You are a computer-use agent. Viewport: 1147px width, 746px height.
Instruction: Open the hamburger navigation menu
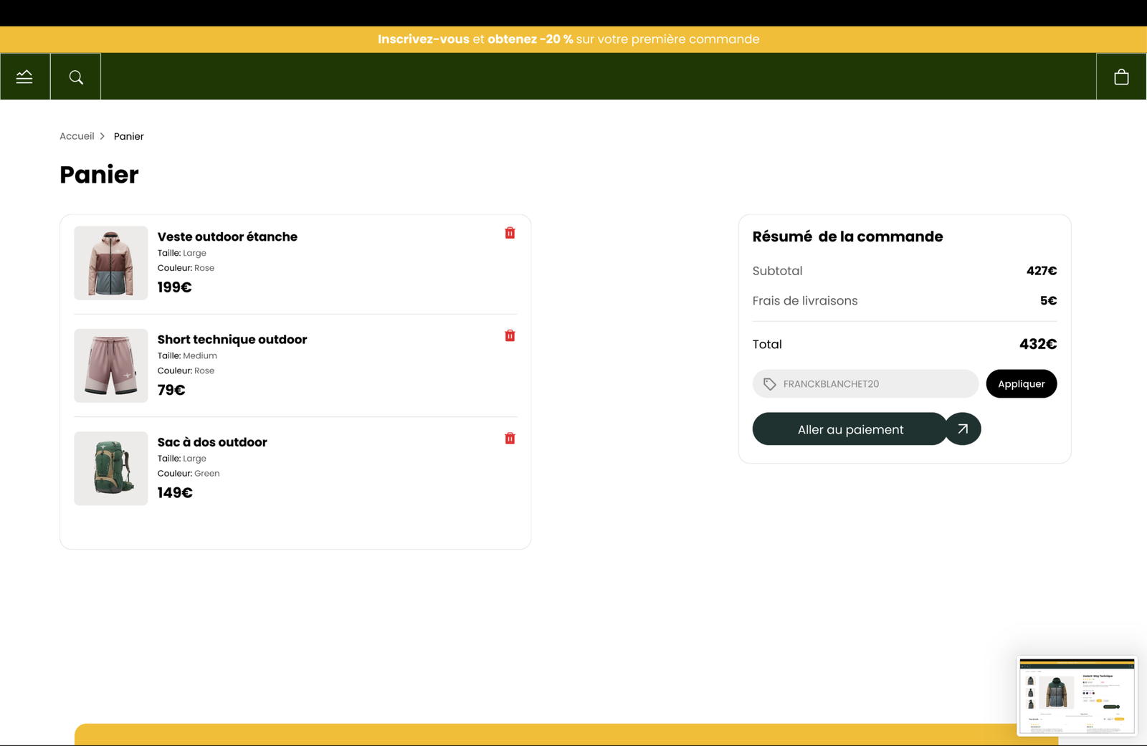[24, 77]
